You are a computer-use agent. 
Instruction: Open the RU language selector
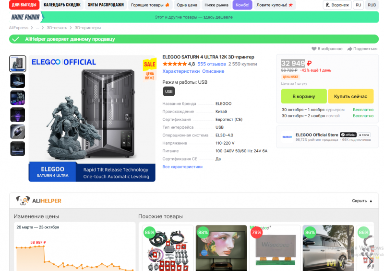(x=358, y=5)
